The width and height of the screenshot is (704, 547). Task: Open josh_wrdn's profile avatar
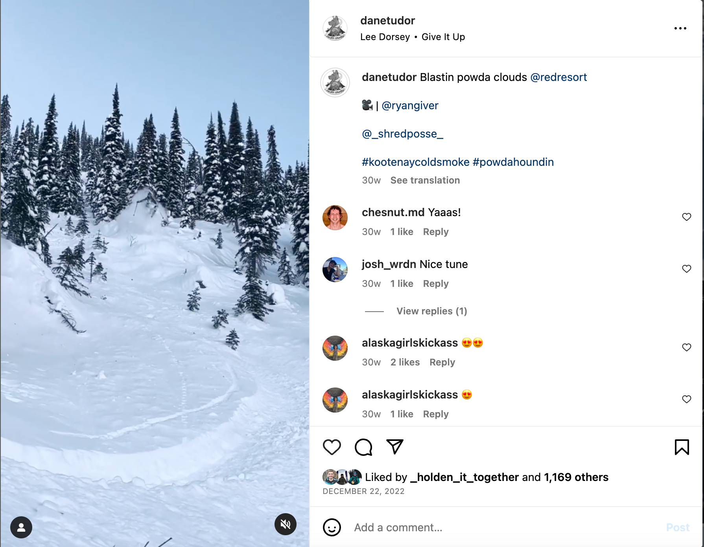tap(335, 270)
